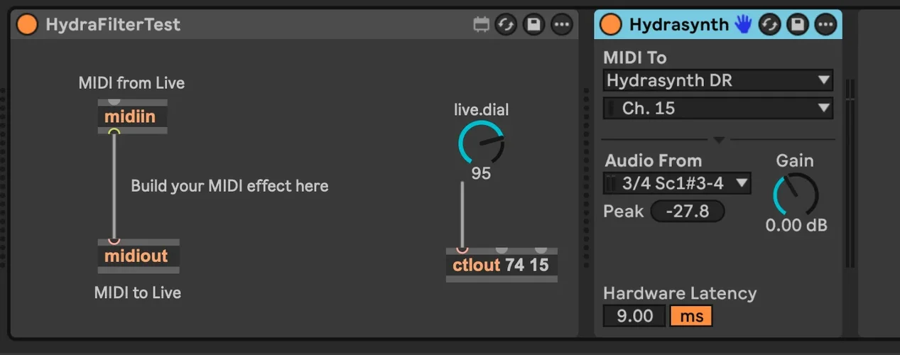Viewport: 900px width, 355px height.
Task: Click the 'MIDI To' label
Action: (635, 58)
